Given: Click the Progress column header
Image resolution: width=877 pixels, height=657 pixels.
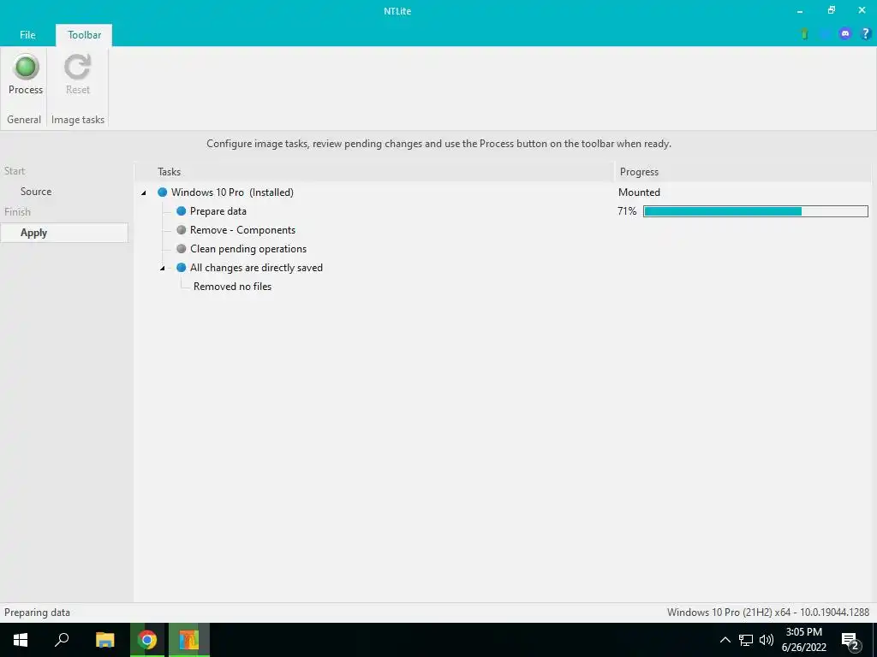Looking at the screenshot, I should point(743,172).
